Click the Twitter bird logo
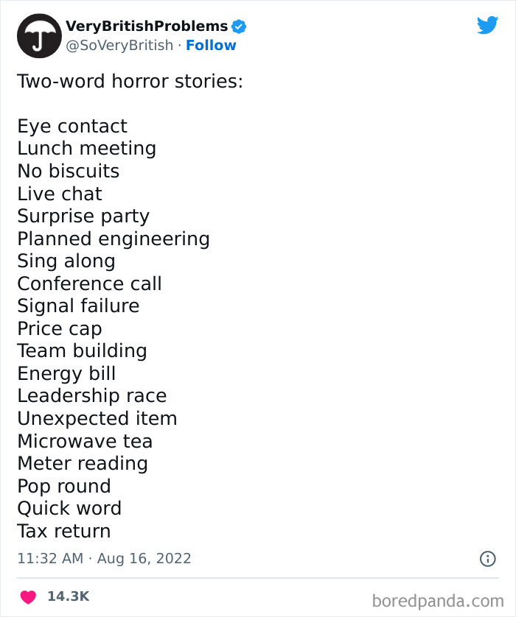Image resolution: width=516 pixels, height=617 pixels. [487, 25]
